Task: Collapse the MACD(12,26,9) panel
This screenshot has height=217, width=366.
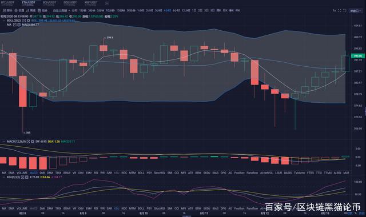Action: click(x=3, y=142)
